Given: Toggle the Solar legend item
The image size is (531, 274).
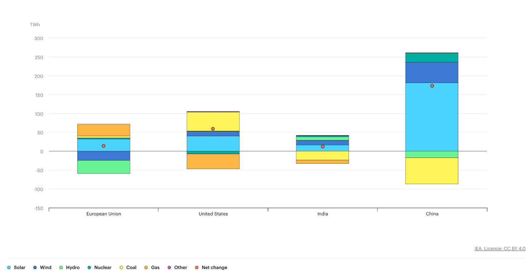Looking at the screenshot, I should (x=16, y=267).
